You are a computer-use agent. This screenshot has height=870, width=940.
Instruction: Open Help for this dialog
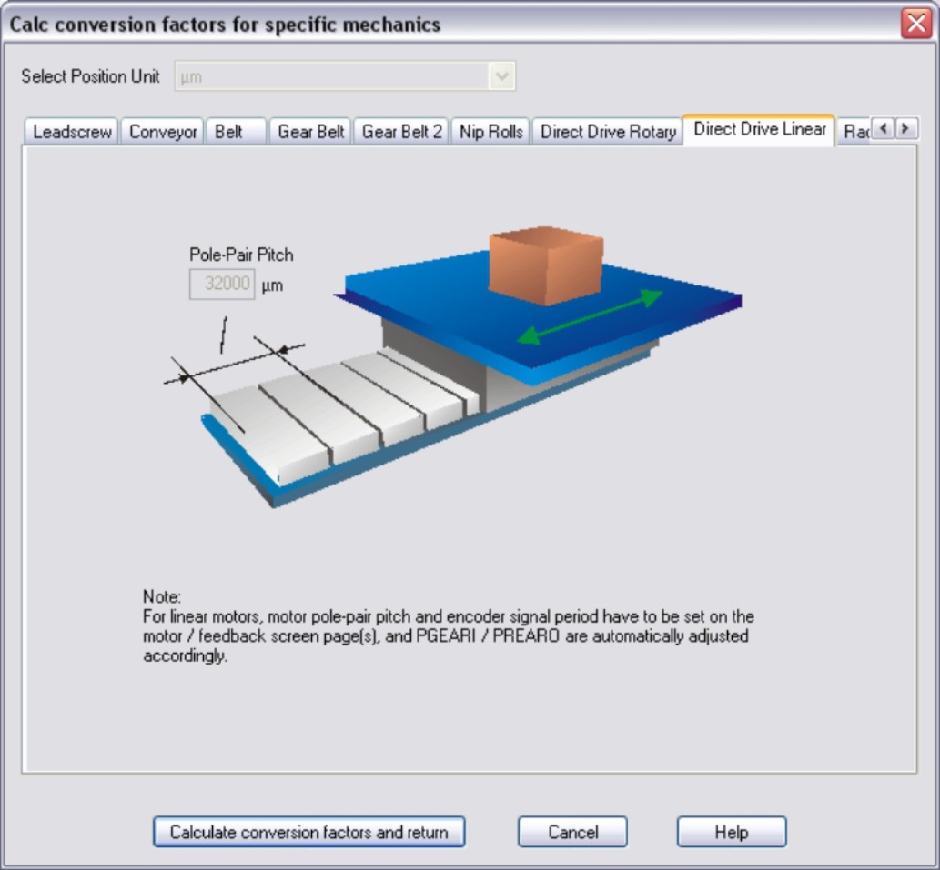[731, 832]
